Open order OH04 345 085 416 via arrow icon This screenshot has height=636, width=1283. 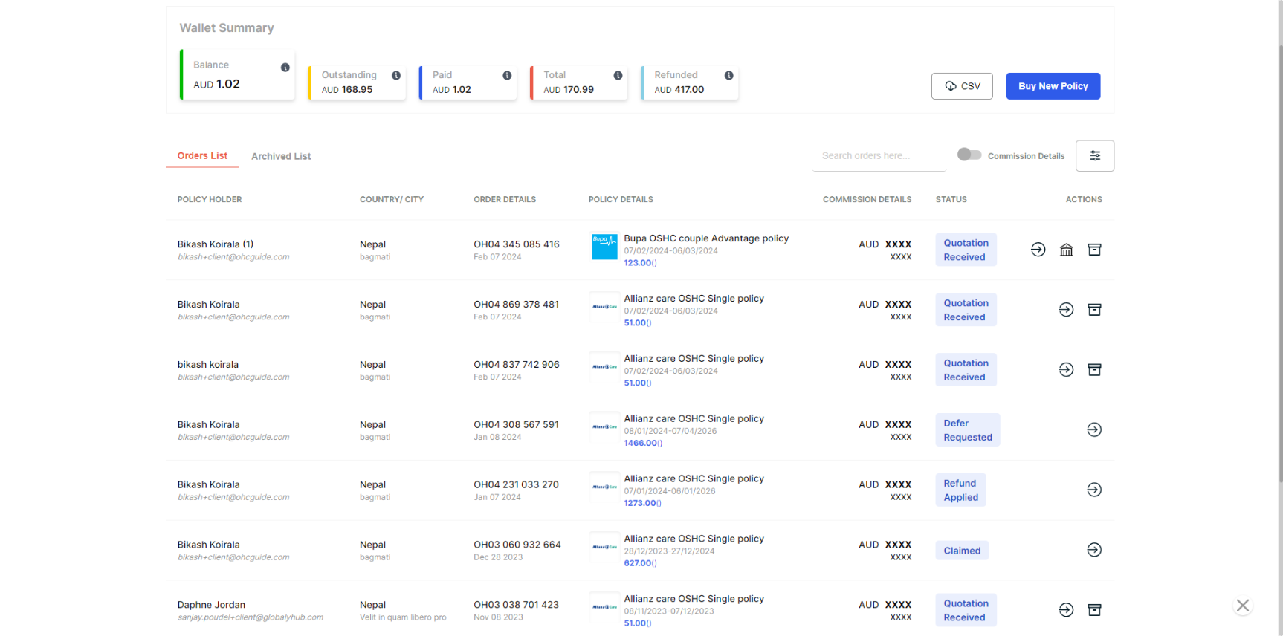pyautogui.click(x=1038, y=250)
